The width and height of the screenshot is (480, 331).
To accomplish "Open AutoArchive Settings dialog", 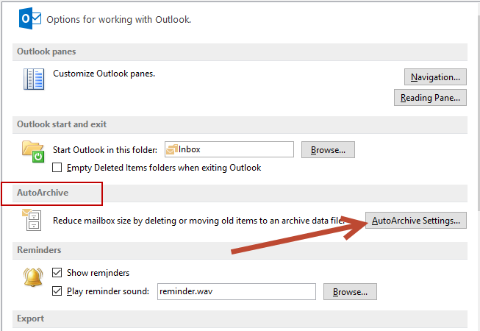I will click(x=416, y=221).
